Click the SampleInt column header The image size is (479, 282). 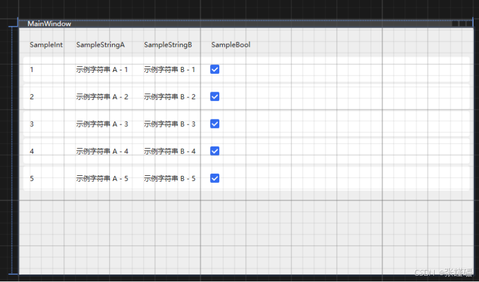pyautogui.click(x=46, y=45)
